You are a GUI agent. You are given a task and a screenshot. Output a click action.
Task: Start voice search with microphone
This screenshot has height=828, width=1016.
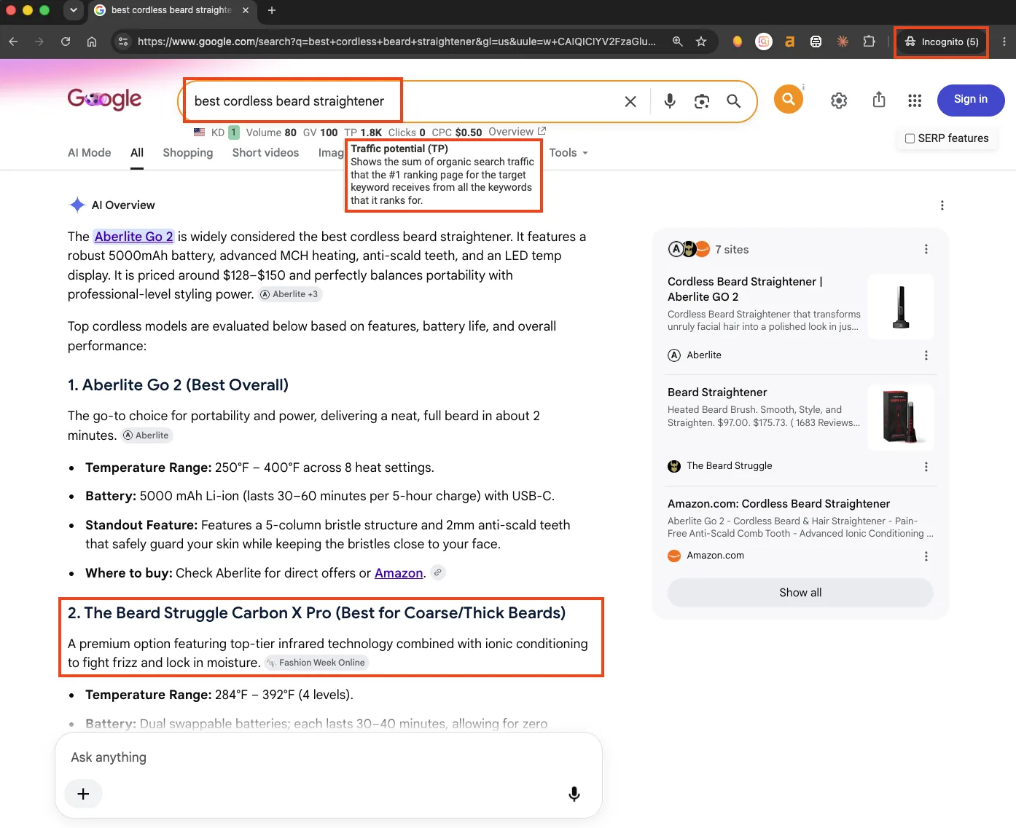tap(670, 101)
